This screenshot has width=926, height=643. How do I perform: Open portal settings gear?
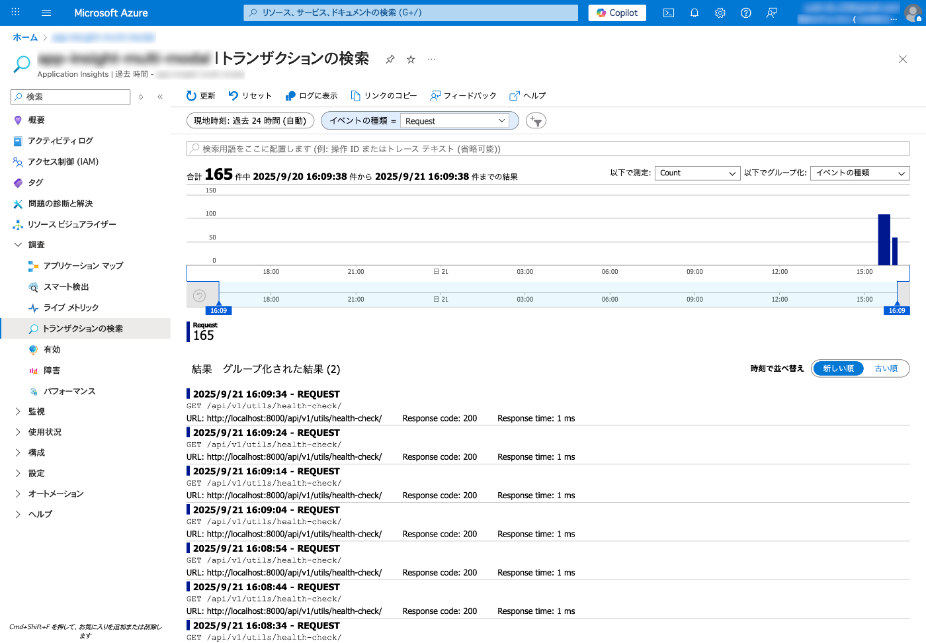(720, 13)
